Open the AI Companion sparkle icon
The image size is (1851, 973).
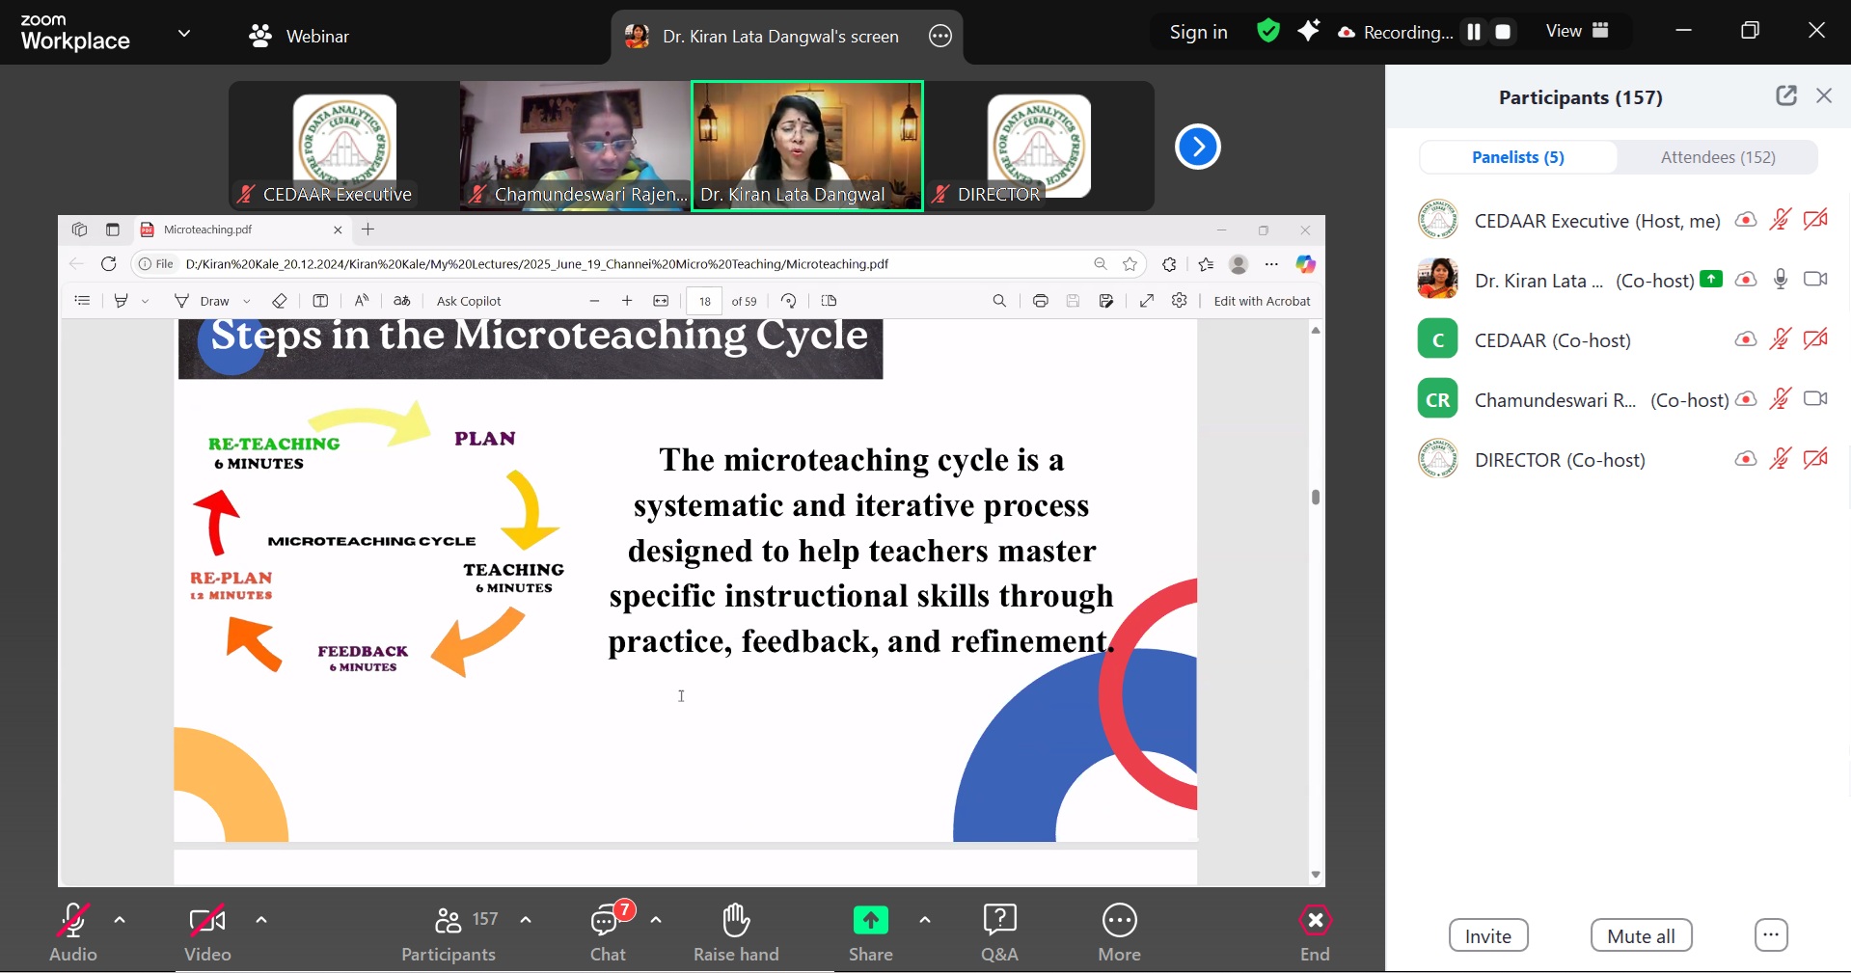coord(1308,32)
